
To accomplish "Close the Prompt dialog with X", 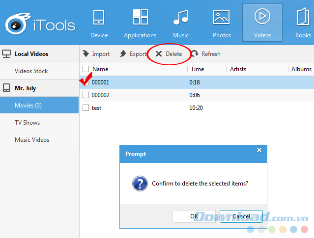I will (259, 150).
